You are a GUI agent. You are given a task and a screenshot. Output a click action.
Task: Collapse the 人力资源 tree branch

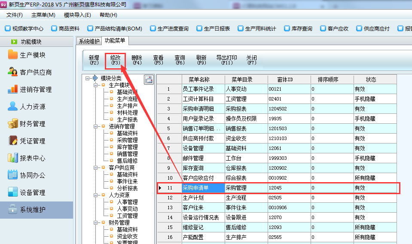pos(96,195)
